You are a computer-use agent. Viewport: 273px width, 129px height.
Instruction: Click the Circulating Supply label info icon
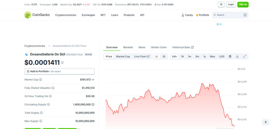click(49, 104)
